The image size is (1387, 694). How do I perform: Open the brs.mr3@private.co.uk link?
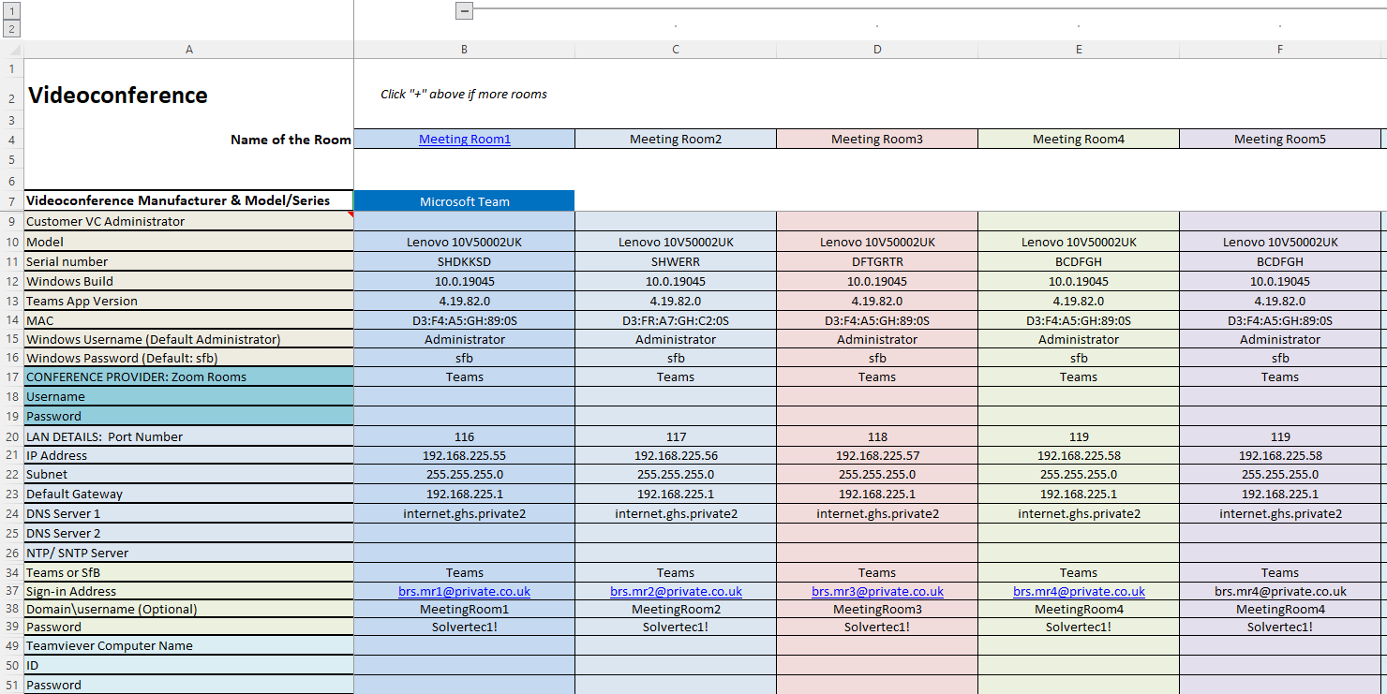coord(877,592)
